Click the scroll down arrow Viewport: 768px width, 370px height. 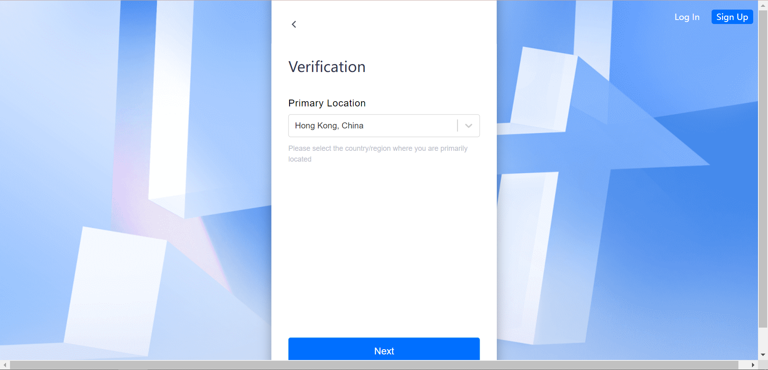pos(763,355)
